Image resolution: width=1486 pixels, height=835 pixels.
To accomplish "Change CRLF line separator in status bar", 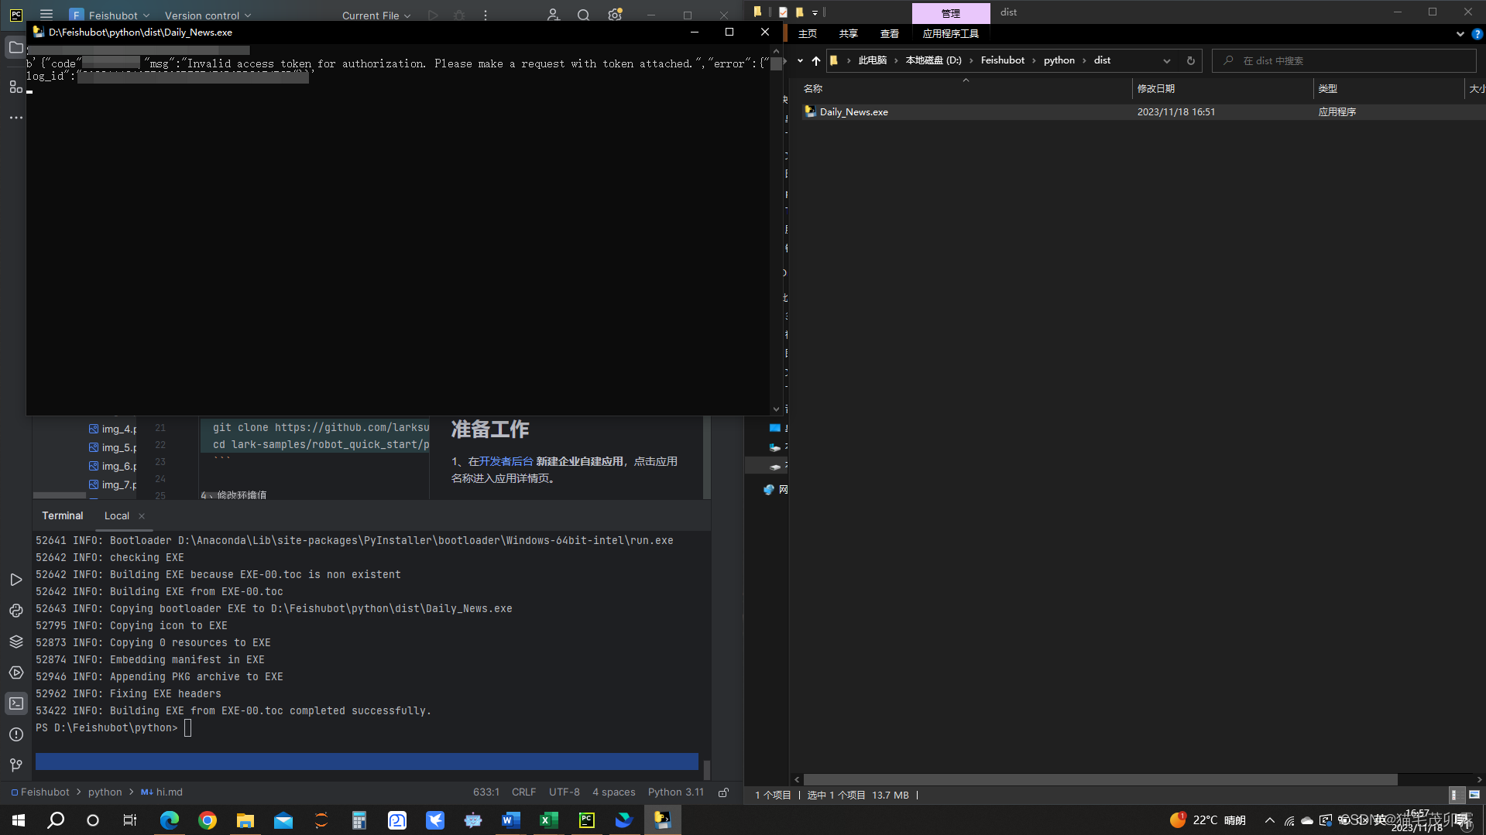I will (523, 792).
